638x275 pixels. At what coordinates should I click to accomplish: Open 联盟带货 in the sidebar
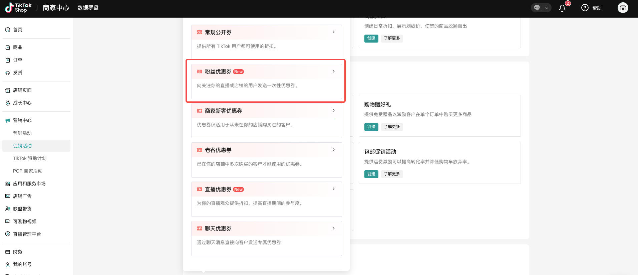[22, 209]
